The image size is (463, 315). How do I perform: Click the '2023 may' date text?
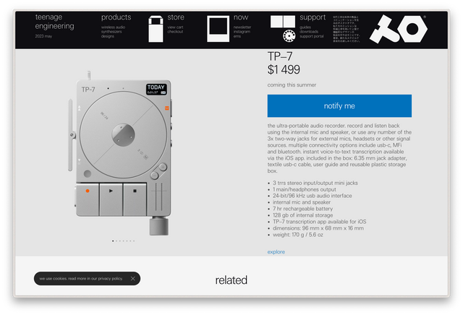pyautogui.click(x=43, y=36)
